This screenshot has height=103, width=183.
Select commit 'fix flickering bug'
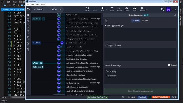click(x=73, y=83)
